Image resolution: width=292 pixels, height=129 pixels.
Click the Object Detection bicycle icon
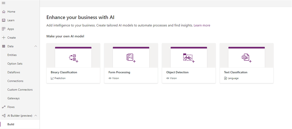(189, 58)
